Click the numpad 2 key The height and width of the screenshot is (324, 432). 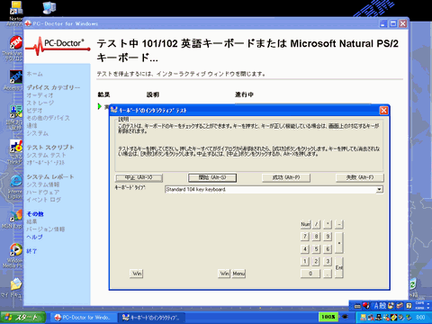coord(317,261)
